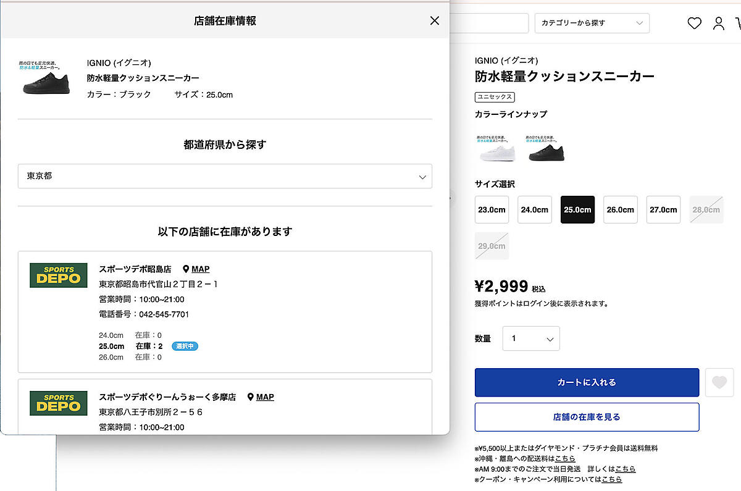Click the 店舗の在庫を見る button

(587, 417)
